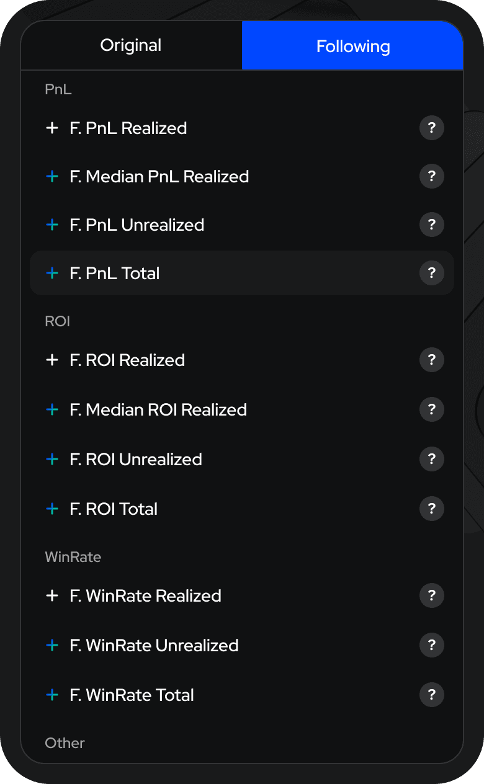
Task: Add F. Median PnL Realized plus icon
Action: click(52, 177)
